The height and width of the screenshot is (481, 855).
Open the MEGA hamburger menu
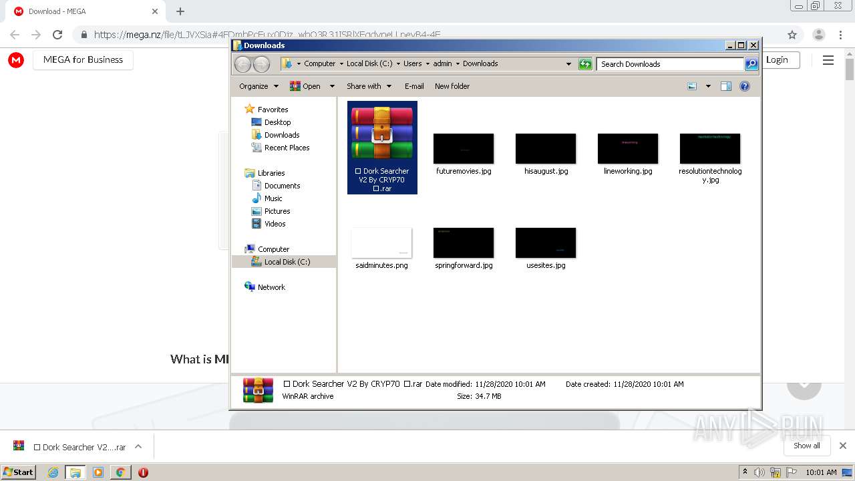pyautogui.click(x=828, y=60)
